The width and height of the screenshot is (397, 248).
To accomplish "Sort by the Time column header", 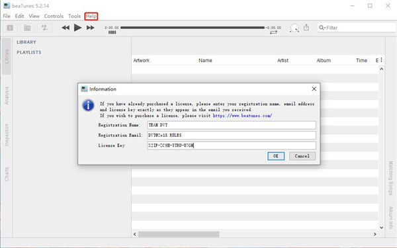I will click(361, 60).
